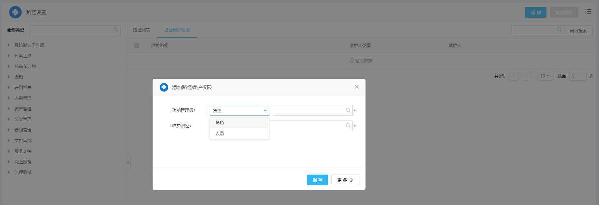Click the 跳至 page number input

click(577, 76)
